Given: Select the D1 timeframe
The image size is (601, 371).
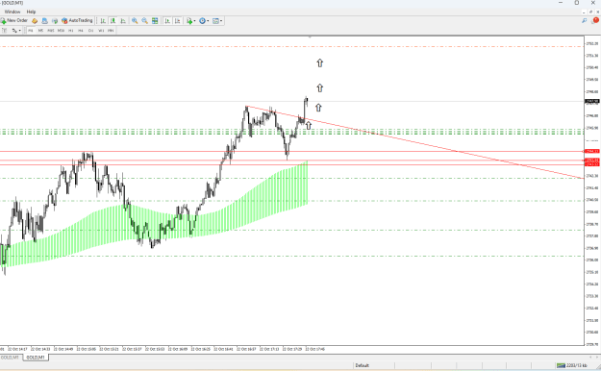Looking at the screenshot, I should tap(90, 31).
